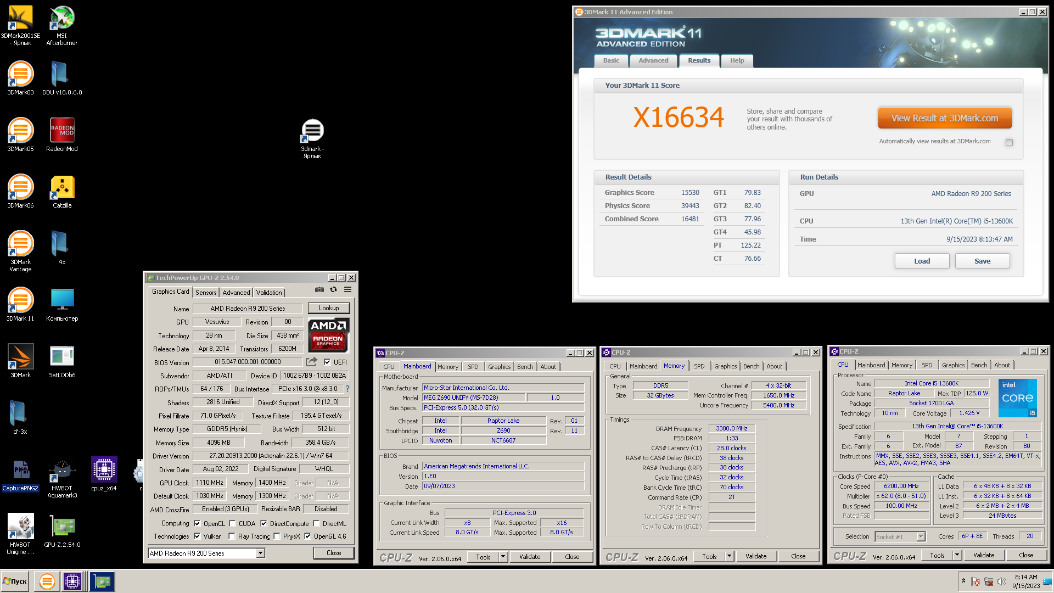Click the Save button in Run Details

pos(982,261)
